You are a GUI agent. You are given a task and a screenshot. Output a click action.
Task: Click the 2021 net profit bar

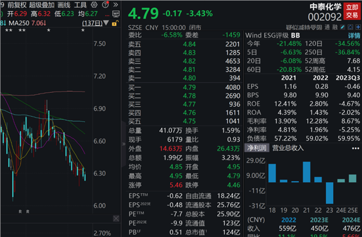coord(306,172)
